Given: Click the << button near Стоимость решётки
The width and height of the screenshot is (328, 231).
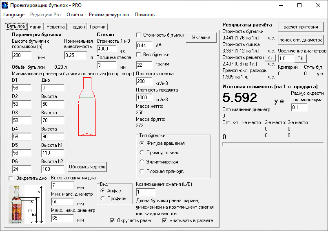Looking at the screenshot, I should (x=270, y=58).
